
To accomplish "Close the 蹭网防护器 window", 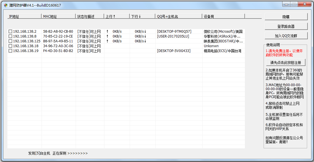I will click(x=304, y=4).
